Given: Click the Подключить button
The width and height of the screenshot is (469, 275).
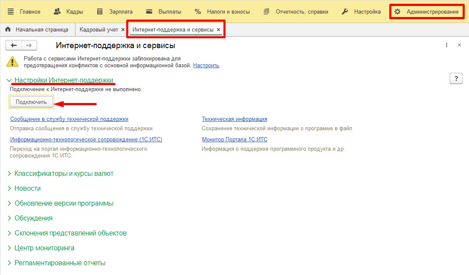Looking at the screenshot, I should (31, 102).
